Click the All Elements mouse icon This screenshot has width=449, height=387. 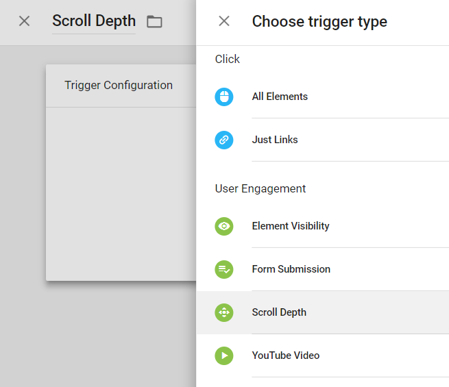coord(224,97)
